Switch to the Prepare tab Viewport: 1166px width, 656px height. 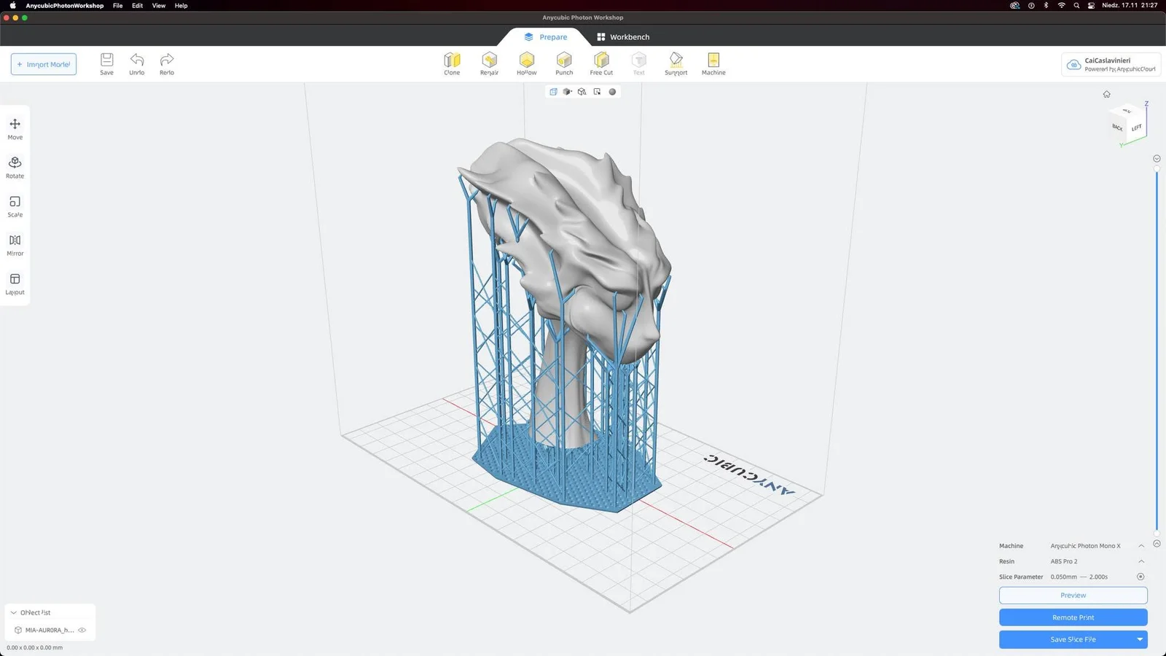pyautogui.click(x=545, y=36)
